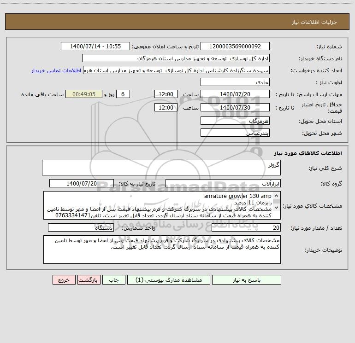Click the goods group field ابزارآلات
The image size is (355, 343).
click(223, 183)
